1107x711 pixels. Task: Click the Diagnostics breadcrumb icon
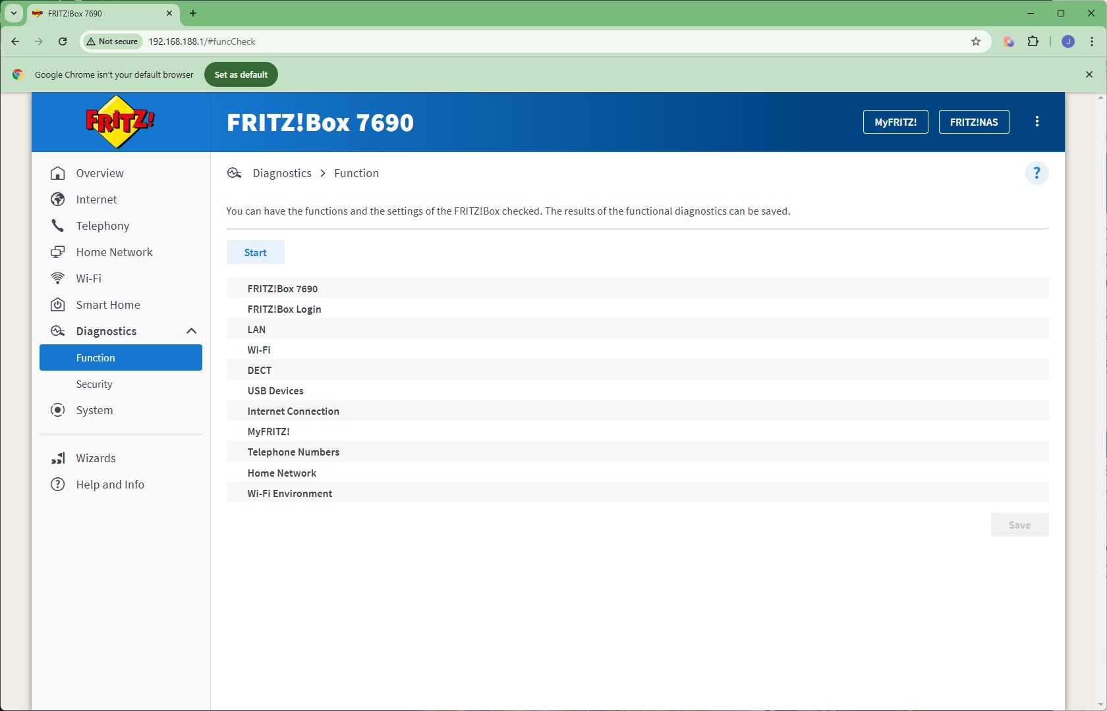(235, 173)
